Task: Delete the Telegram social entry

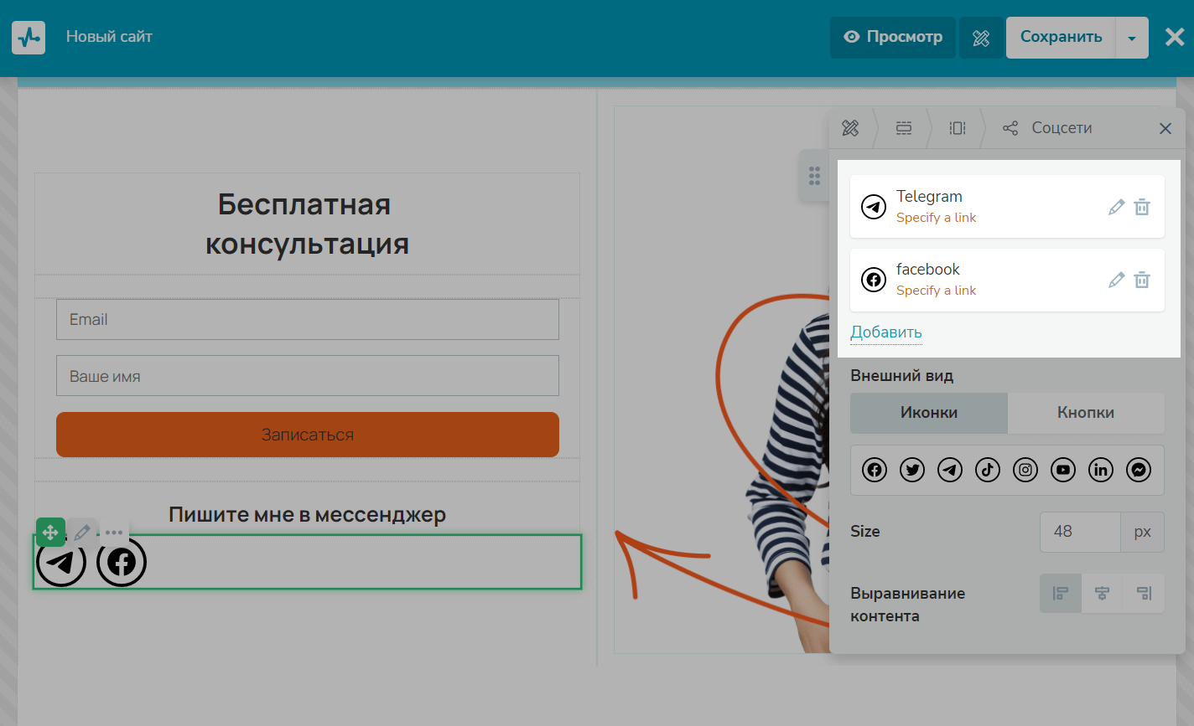Action: point(1142,207)
